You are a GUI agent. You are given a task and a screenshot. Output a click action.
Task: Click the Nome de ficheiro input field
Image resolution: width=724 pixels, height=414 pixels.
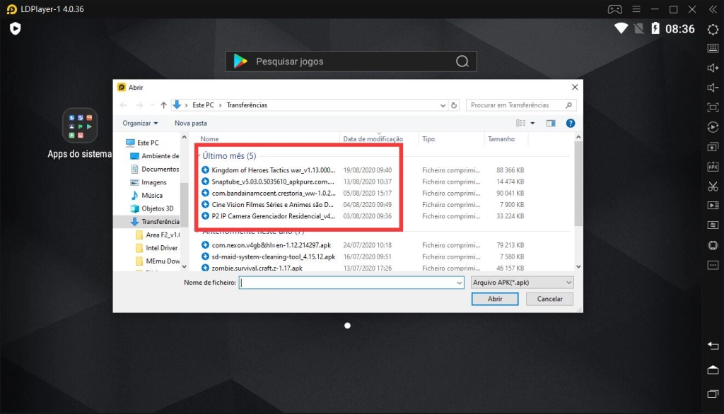(351, 283)
